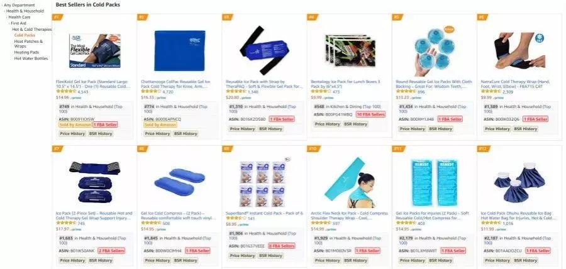Click the 2 FBA Sellers badge
The height and width of the screenshot is (269, 566).
point(111,251)
